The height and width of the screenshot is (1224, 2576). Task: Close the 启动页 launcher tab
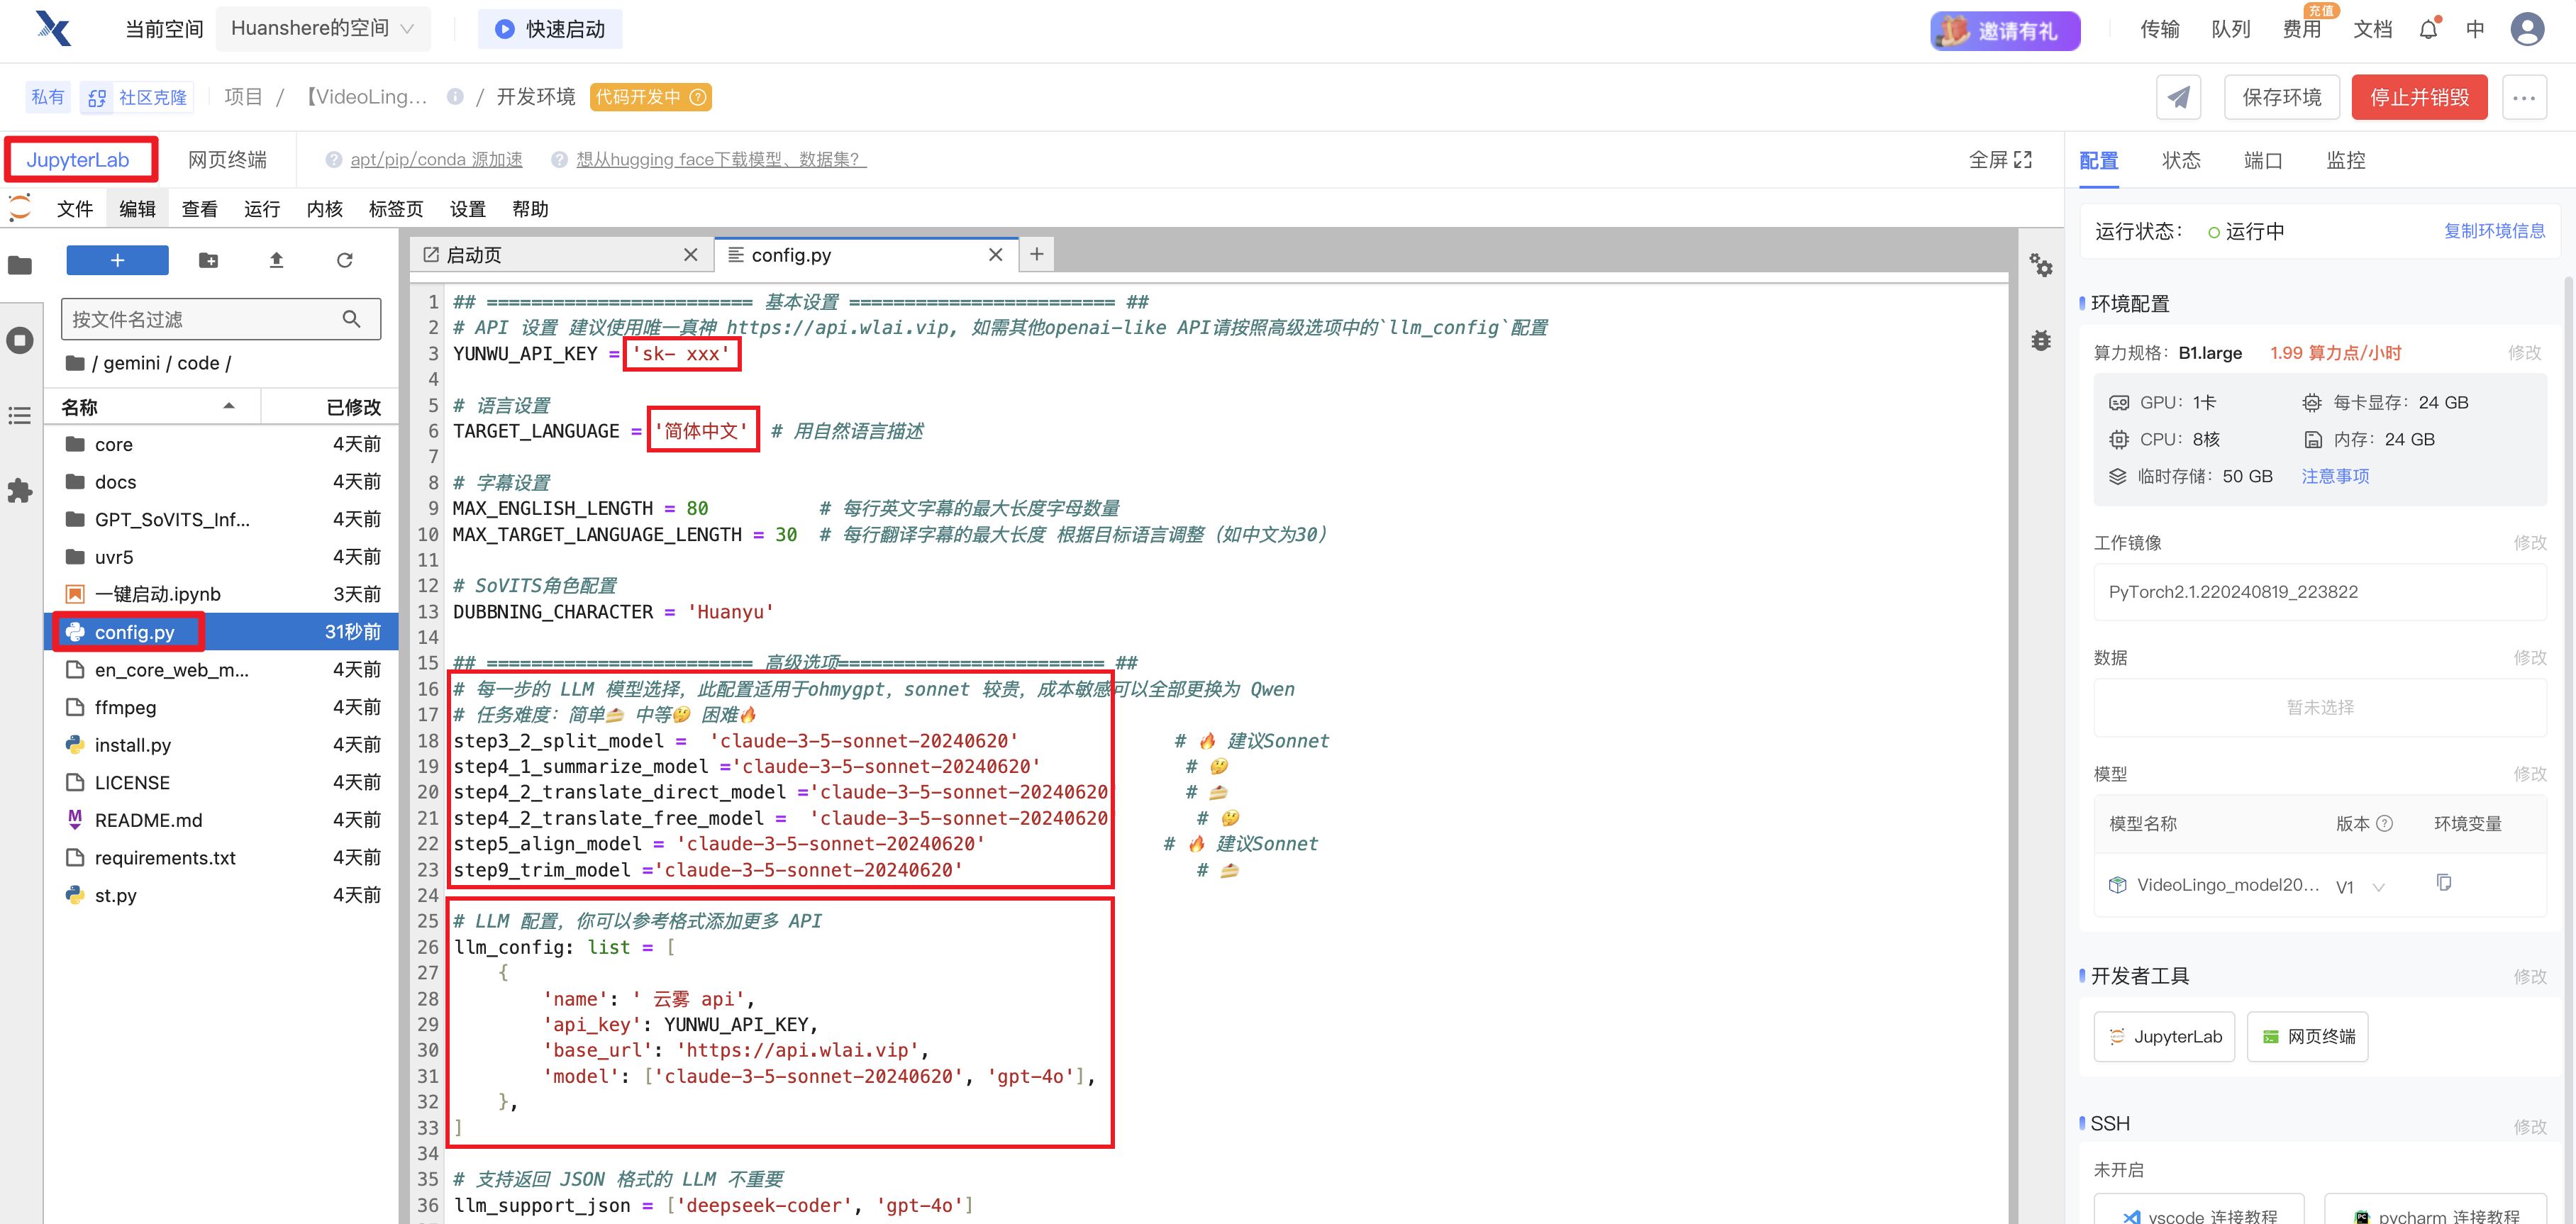pos(690,255)
